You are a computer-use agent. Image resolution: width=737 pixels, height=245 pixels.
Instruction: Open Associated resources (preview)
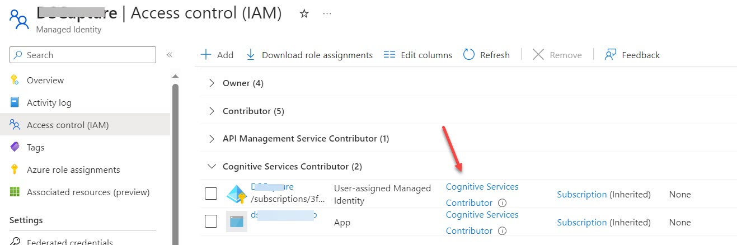tap(88, 192)
